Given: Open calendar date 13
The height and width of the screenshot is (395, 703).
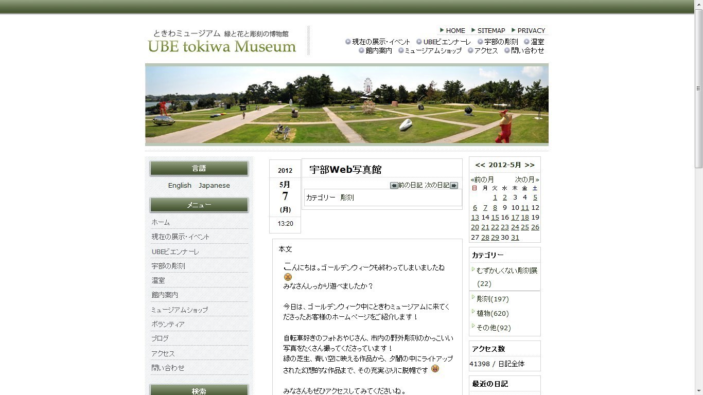Looking at the screenshot, I should pyautogui.click(x=475, y=218).
